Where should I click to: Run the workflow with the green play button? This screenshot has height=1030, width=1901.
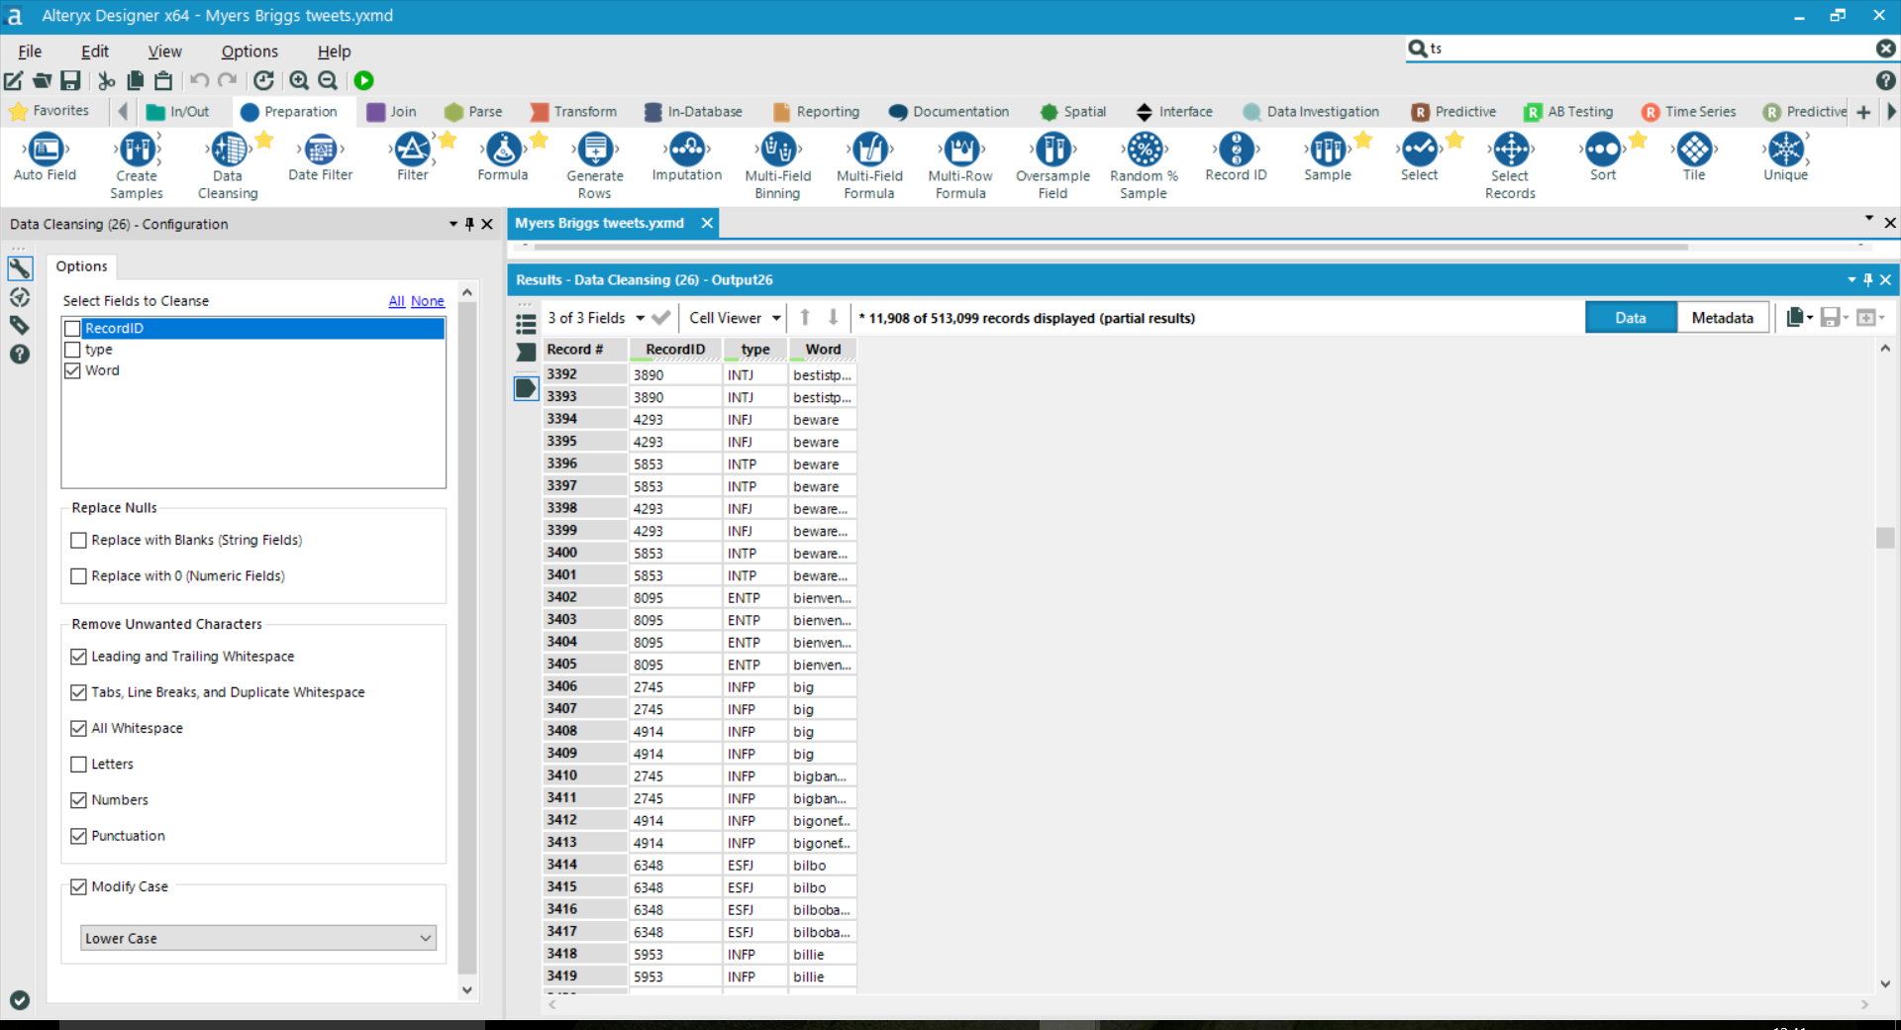[363, 80]
